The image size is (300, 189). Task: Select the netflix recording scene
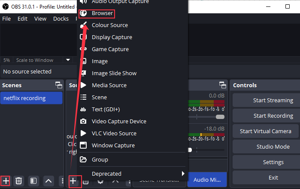click(x=31, y=98)
